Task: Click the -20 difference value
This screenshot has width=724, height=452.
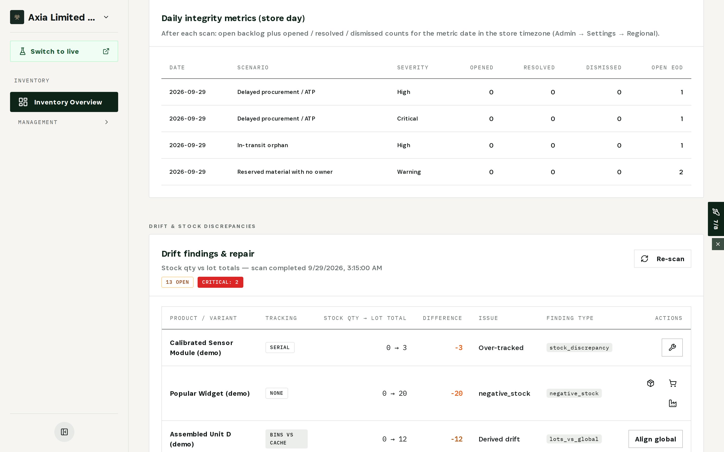Action: (x=457, y=393)
